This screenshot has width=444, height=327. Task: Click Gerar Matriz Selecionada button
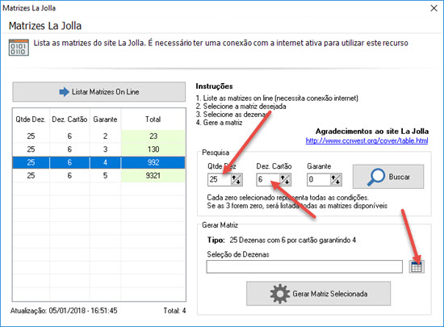click(x=318, y=294)
